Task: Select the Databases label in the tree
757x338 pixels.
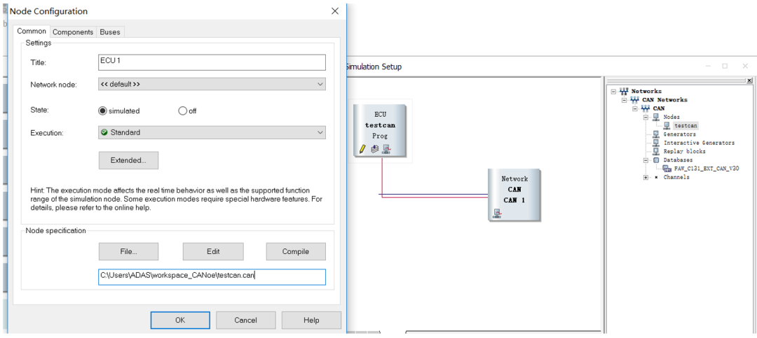Action: point(678,160)
